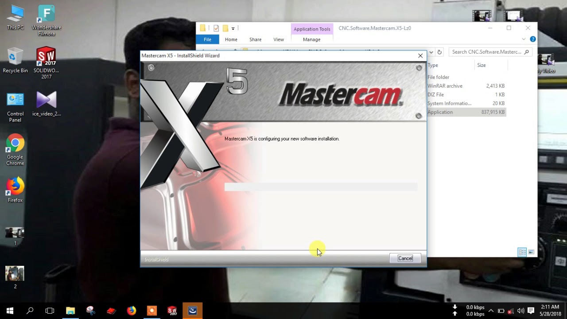The width and height of the screenshot is (567, 319).
Task: Open the Manage tab in Explorer
Action: point(311,39)
